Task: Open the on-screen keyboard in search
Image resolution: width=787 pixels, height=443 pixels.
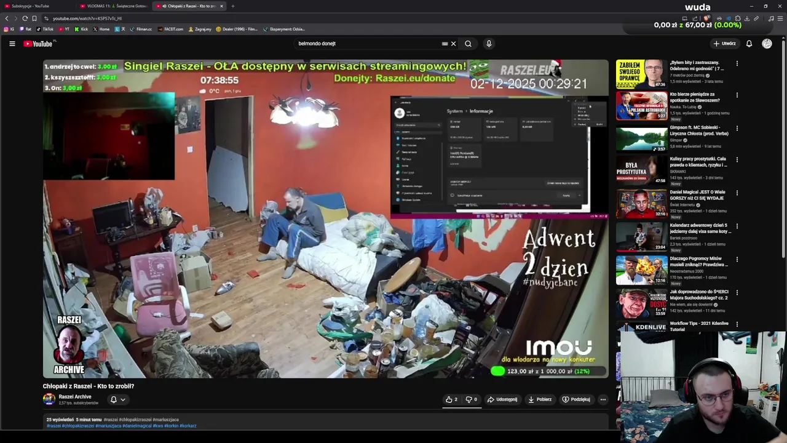Action: [445, 44]
